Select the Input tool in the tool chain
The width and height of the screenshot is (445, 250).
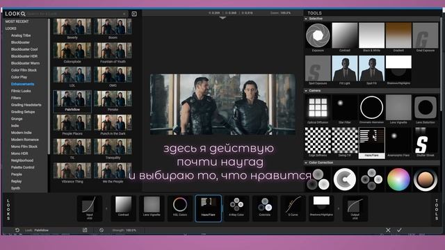tap(90, 208)
